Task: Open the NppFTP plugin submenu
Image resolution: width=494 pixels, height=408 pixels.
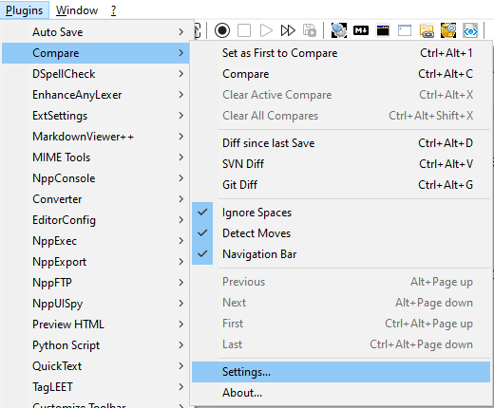Action: coord(95,283)
